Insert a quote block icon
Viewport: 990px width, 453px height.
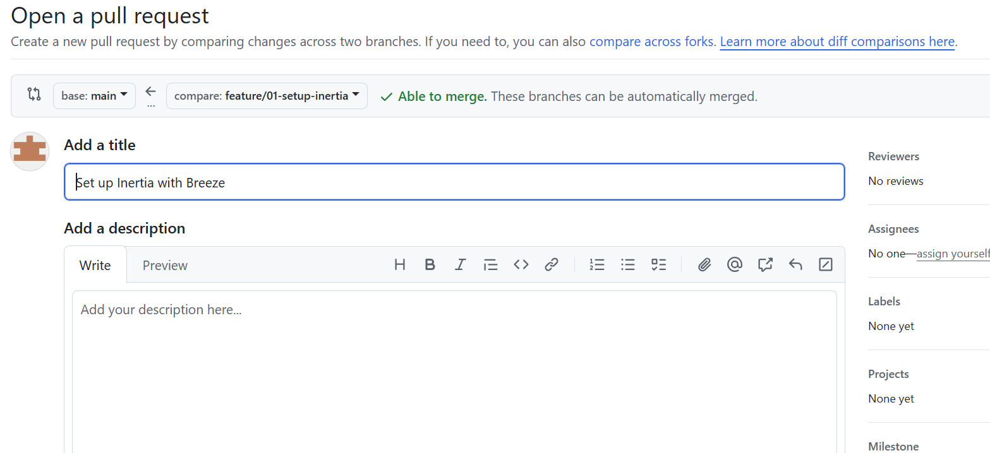(490, 265)
